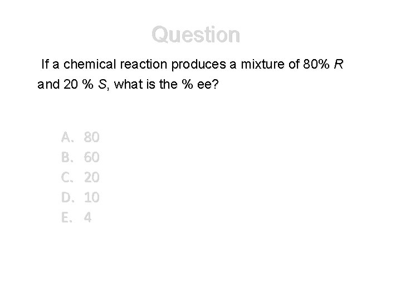Click the word "reaction" in the question
Screen dimensions: 401x301
tap(143, 64)
